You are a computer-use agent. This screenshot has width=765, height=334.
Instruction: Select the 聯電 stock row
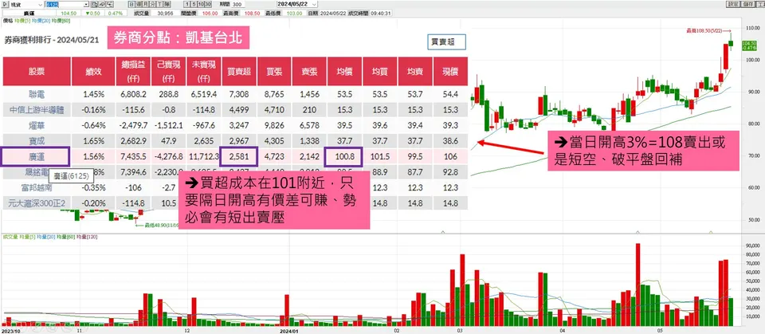pos(235,94)
